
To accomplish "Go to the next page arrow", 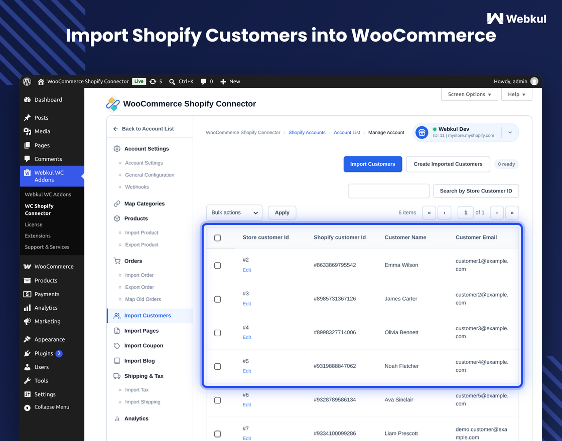I will coord(497,212).
